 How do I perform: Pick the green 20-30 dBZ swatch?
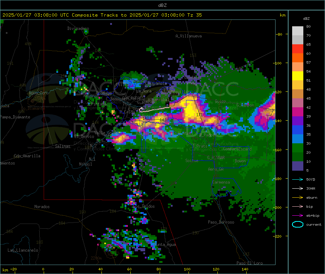(x=298, y=148)
